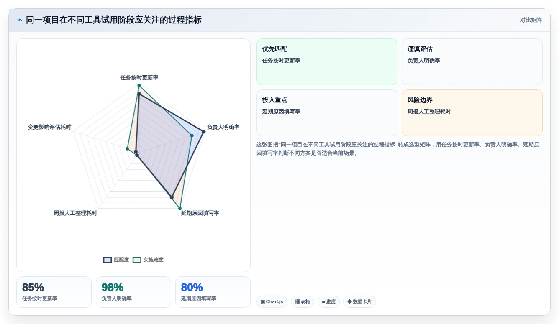Click the 任务按时更新率 radar axis label
The width and height of the screenshot is (559, 324).
pyautogui.click(x=139, y=78)
